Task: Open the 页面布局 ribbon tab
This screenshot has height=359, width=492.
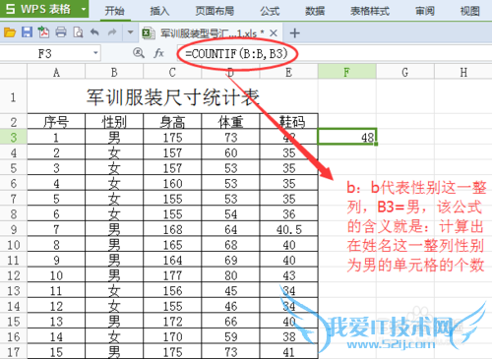Action: 215,11
